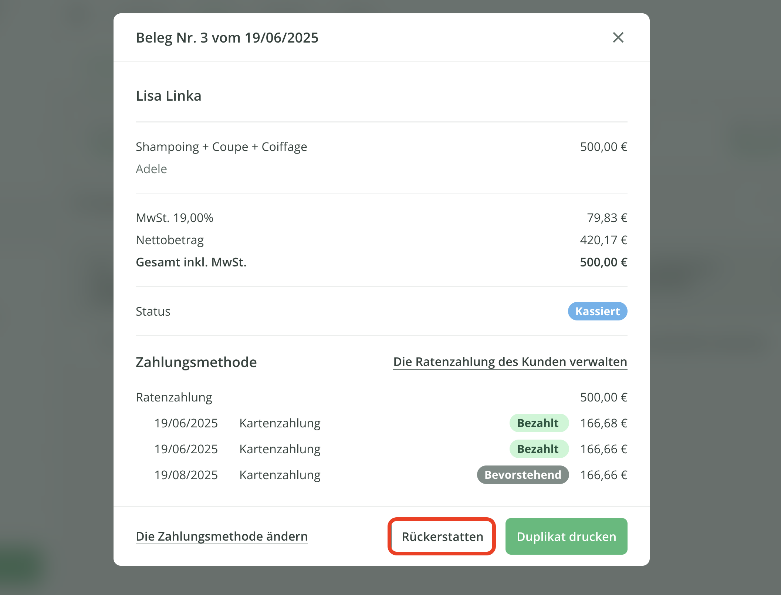Click the Gesamt inkl. MwSt. label
The image size is (781, 595).
click(191, 262)
